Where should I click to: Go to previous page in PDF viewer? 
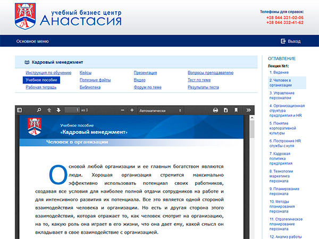(x=49, y=110)
